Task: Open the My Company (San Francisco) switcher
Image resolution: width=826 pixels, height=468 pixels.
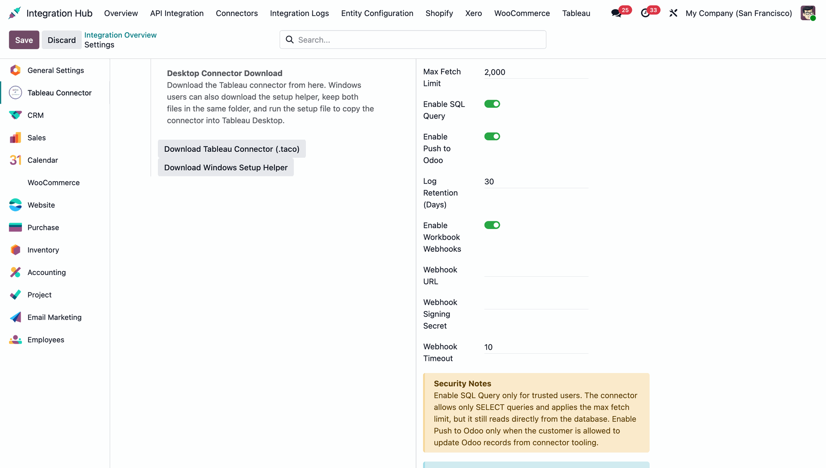Action: [739, 13]
